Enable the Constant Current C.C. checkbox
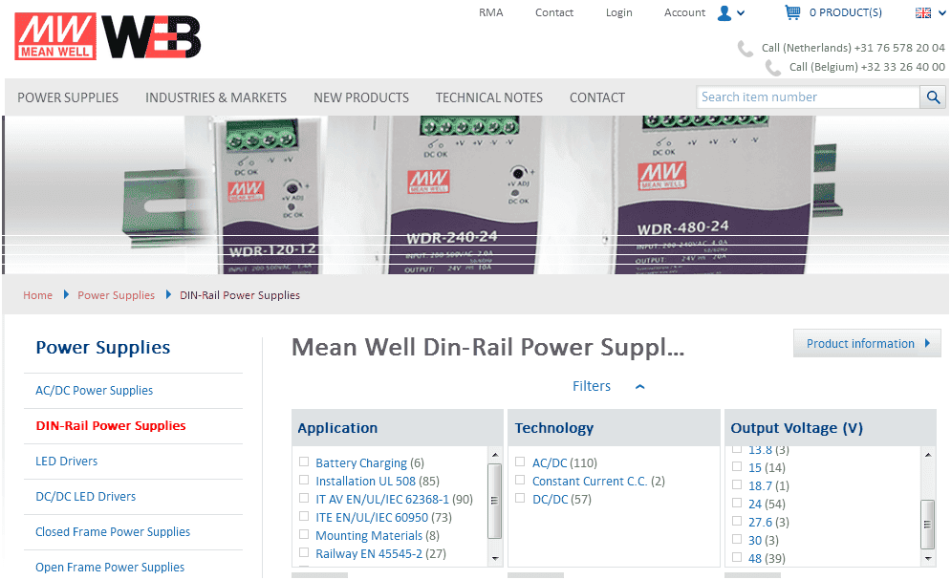The image size is (951, 580). point(520,480)
